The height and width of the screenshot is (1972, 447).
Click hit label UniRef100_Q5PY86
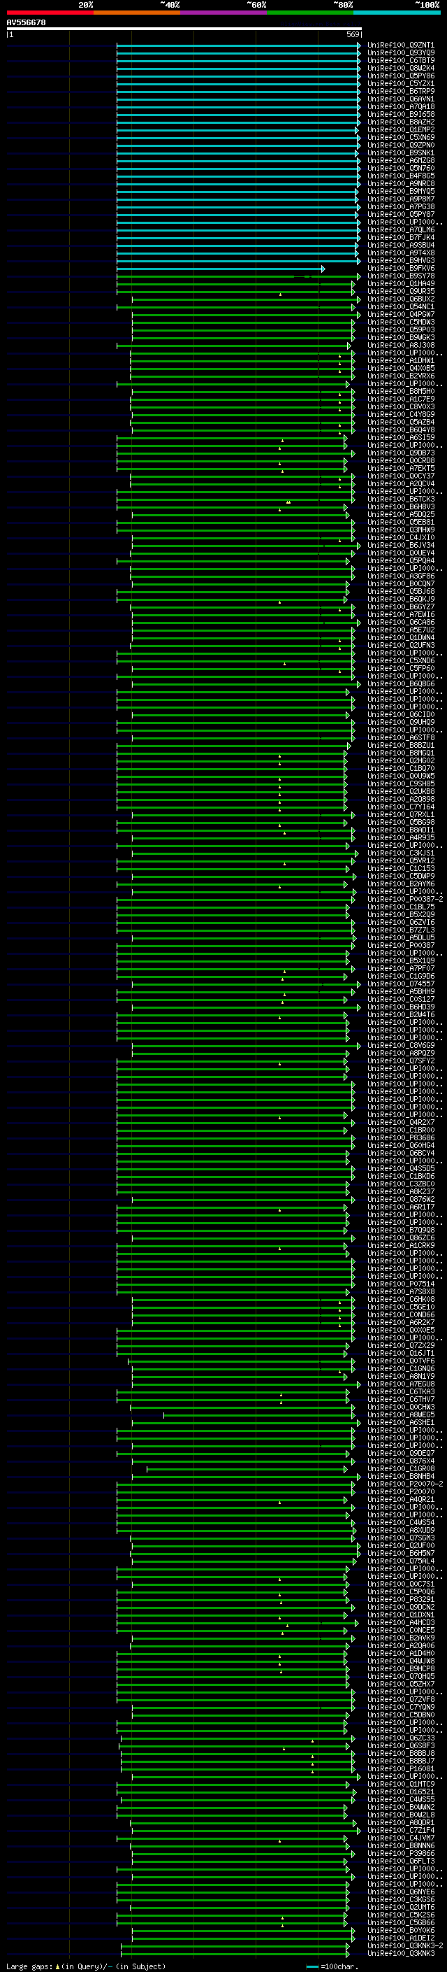(401, 76)
